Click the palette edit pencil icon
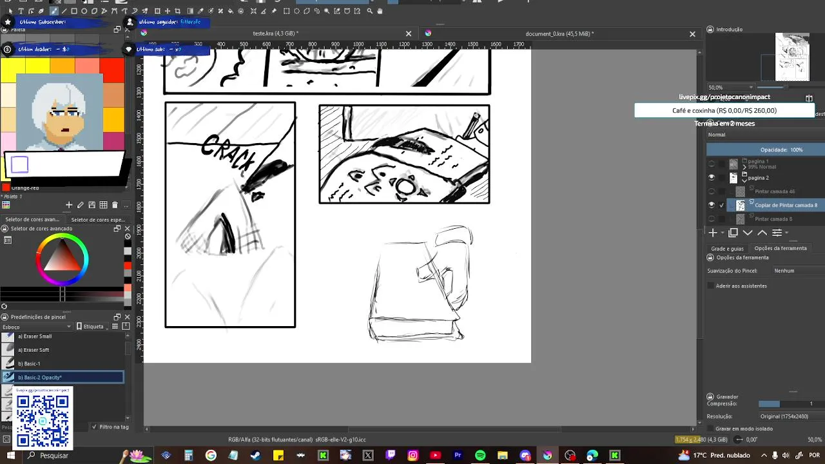This screenshot has width=825, height=464. click(81, 205)
